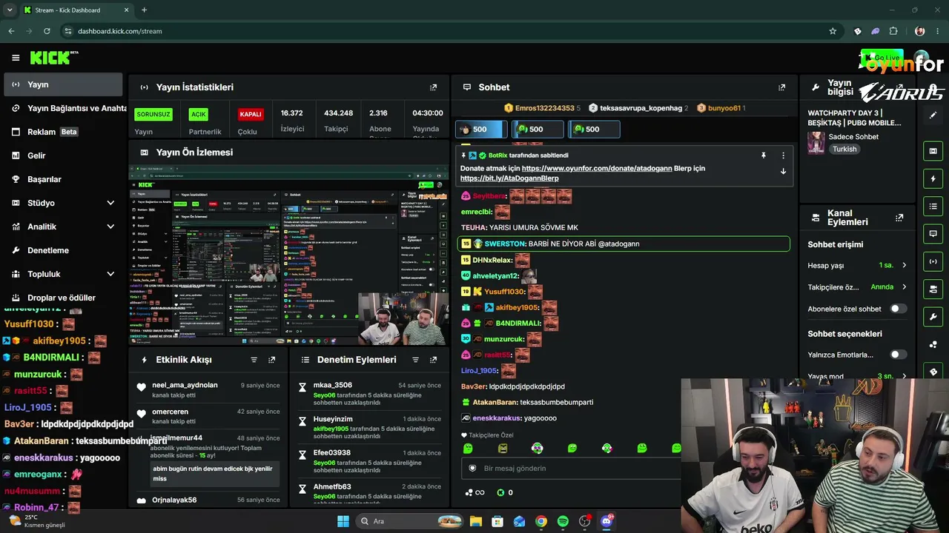Pop out the Denetim Eylemleri panel
The width and height of the screenshot is (949, 533).
(433, 360)
